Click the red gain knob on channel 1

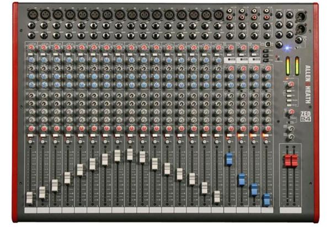(x=30, y=49)
